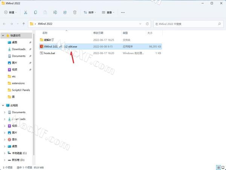226x170 pixels.
Task: Open Downloads in Quick access
Action: [x=18, y=49]
